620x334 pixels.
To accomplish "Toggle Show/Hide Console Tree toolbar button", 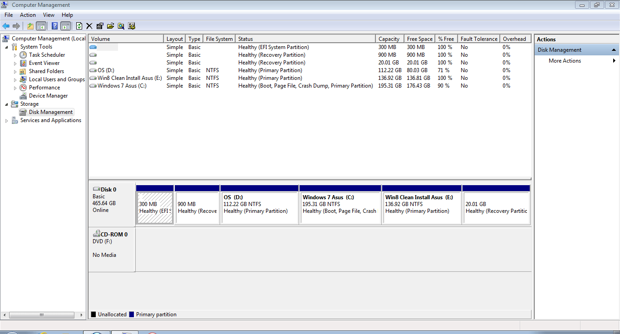I will tap(41, 26).
